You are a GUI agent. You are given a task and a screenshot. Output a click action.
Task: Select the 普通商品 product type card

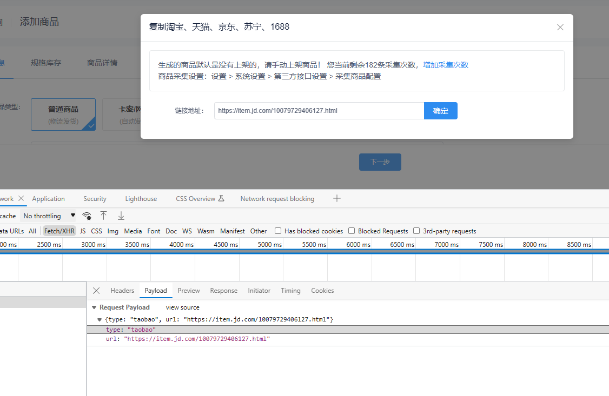click(x=63, y=115)
